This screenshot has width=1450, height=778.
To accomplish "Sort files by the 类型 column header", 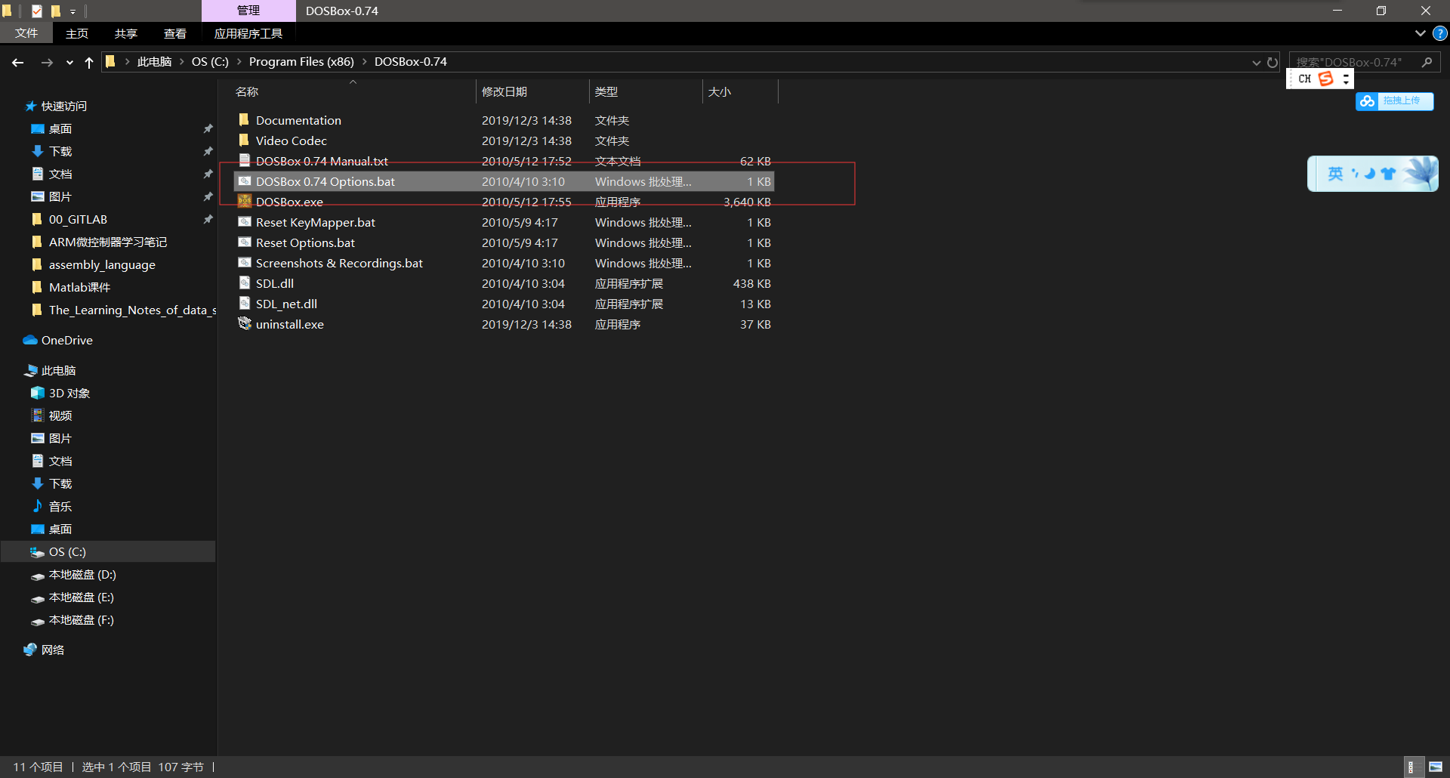I will click(x=646, y=91).
